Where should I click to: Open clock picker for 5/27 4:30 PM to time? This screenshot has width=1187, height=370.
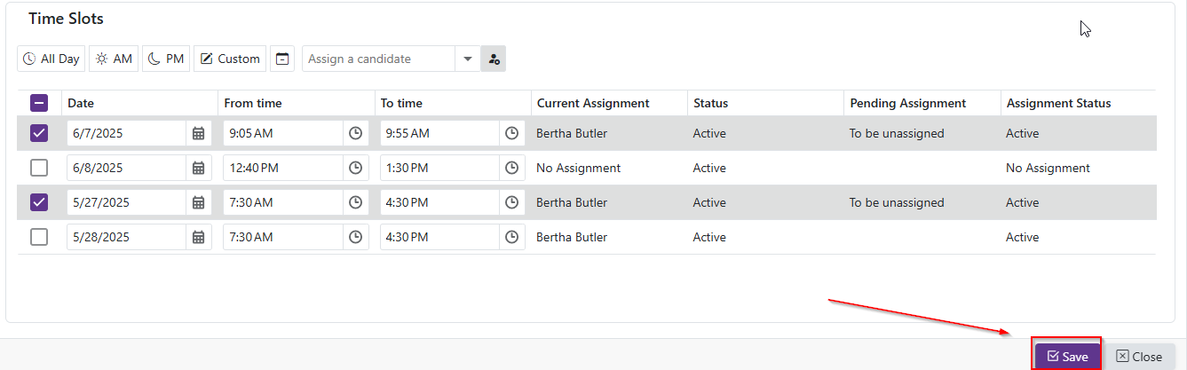click(512, 202)
